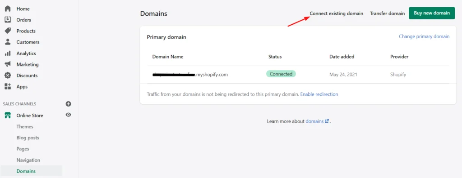The image size is (462, 178).
Task: Click the Domain Name column header
Action: [x=168, y=57]
